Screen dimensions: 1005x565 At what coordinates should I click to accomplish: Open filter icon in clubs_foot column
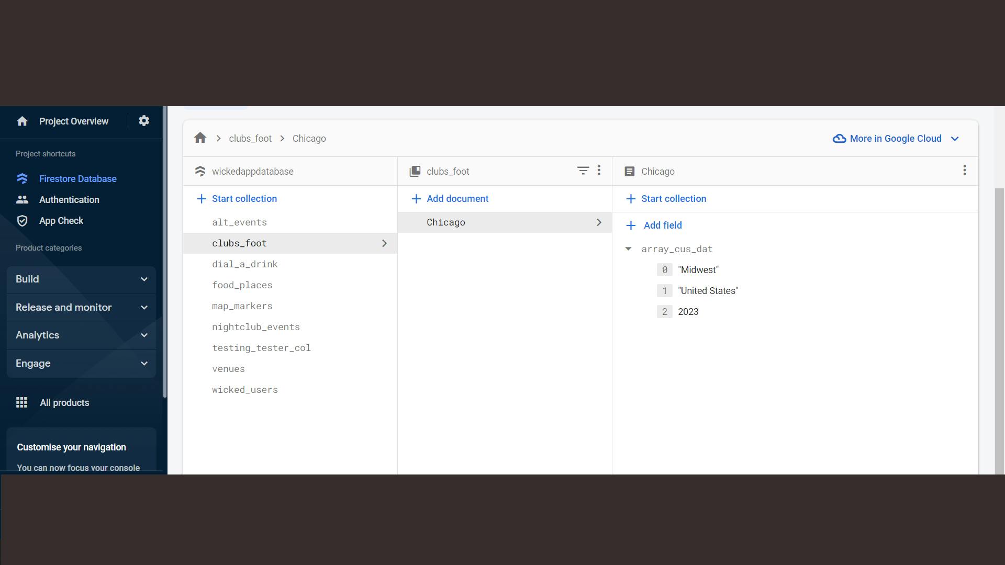click(583, 171)
